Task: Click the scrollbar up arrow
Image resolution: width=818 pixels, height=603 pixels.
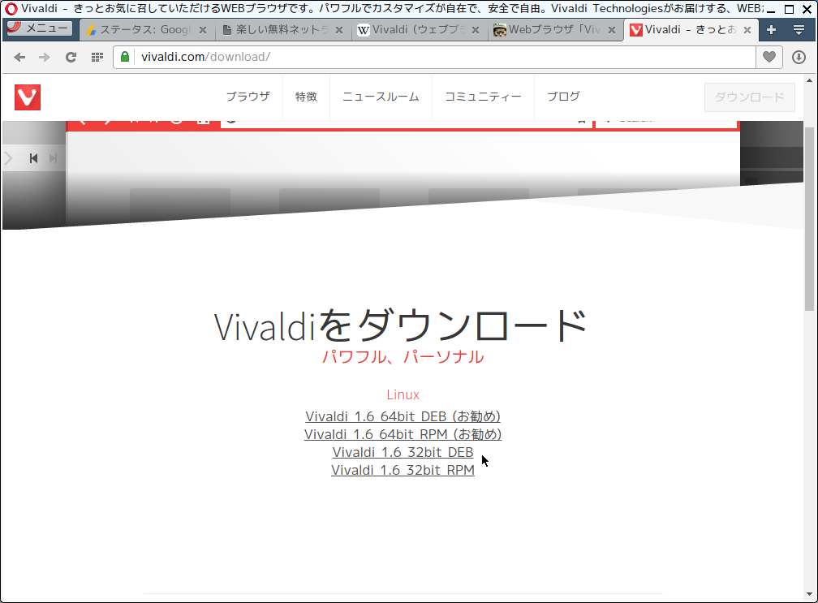Action: click(x=809, y=81)
